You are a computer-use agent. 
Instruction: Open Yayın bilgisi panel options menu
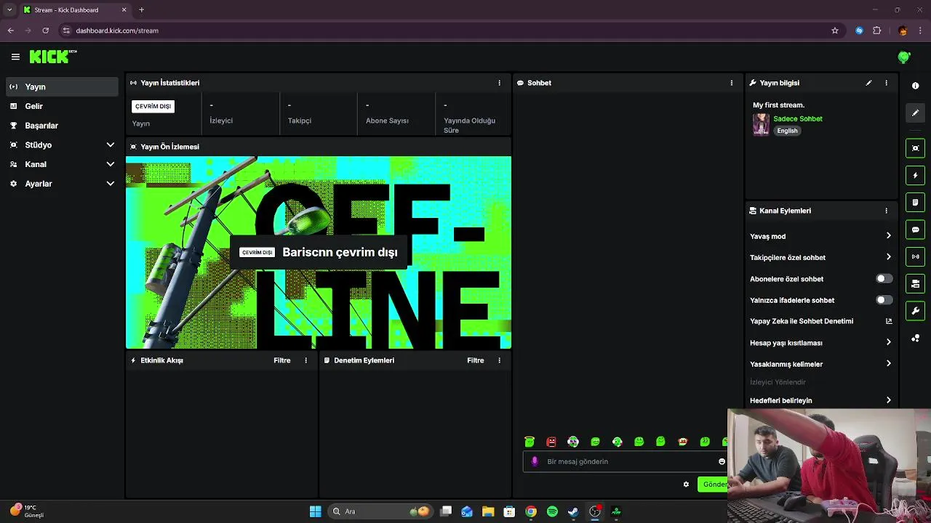[886, 83]
